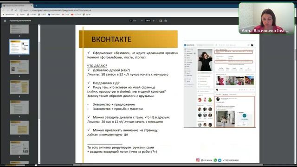297x167 pixels.
Task: Click the Anna Vasilyeva webcam video tile
Action: click(x=266, y=18)
